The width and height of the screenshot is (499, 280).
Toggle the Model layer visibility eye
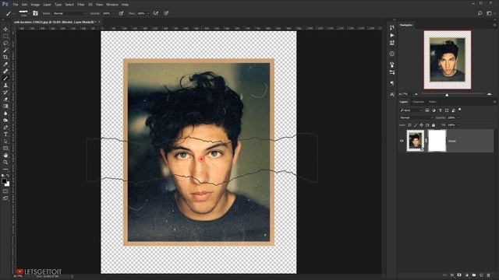click(402, 141)
